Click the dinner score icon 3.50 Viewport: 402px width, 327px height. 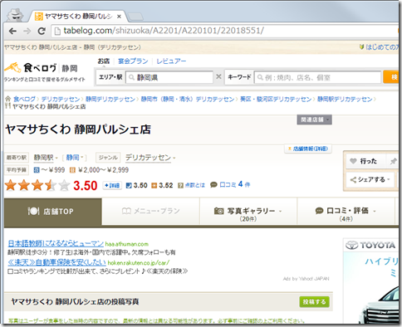pyautogui.click(x=129, y=185)
